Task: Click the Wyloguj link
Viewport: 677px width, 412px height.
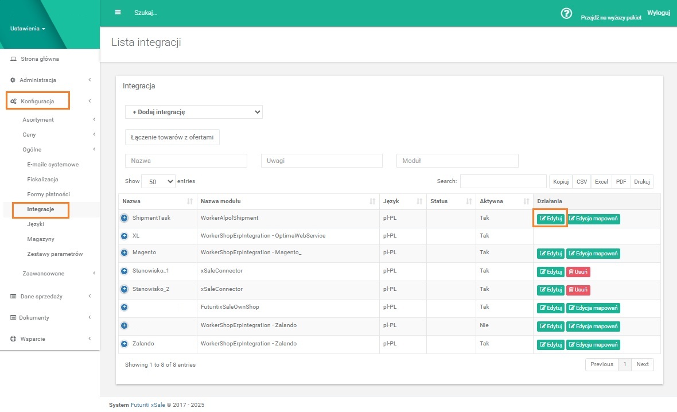Action: pos(658,13)
